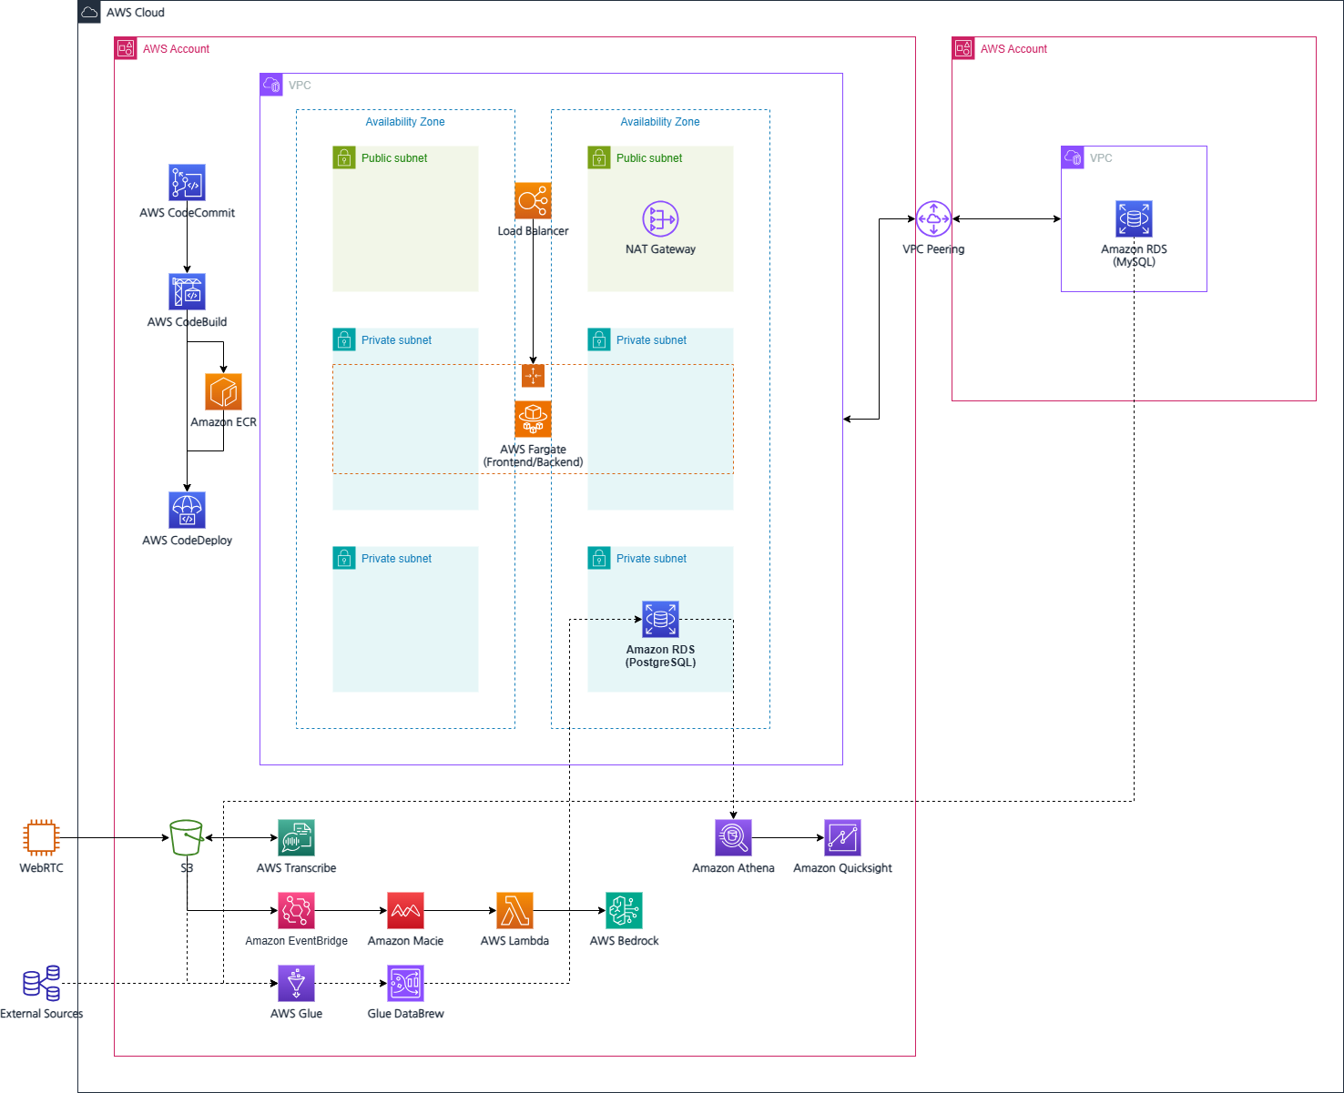Select the Amazon Macie icon
This screenshot has width=1344, height=1093.
pyautogui.click(x=405, y=910)
